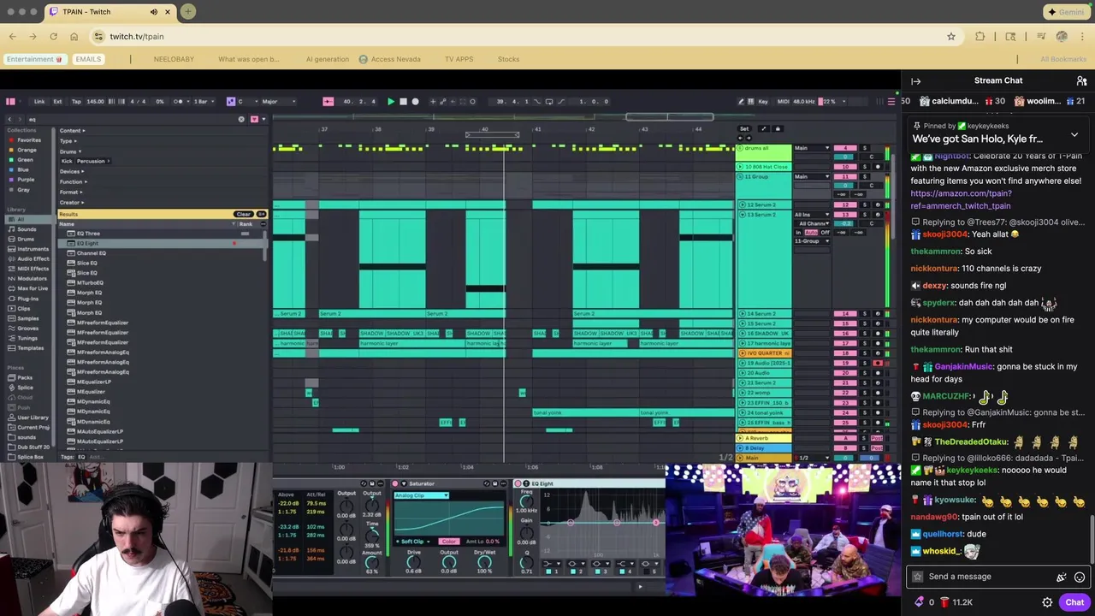The image size is (1095, 616).
Task: Toggle the Draw Mode pencil icon
Action: pyautogui.click(x=741, y=102)
